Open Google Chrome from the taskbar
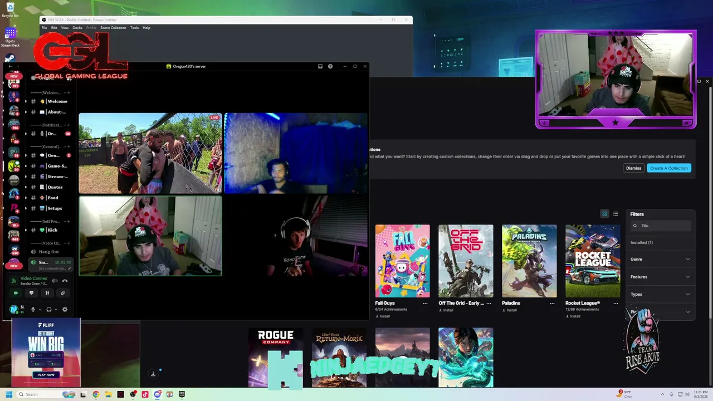713x401 pixels. tap(96, 394)
